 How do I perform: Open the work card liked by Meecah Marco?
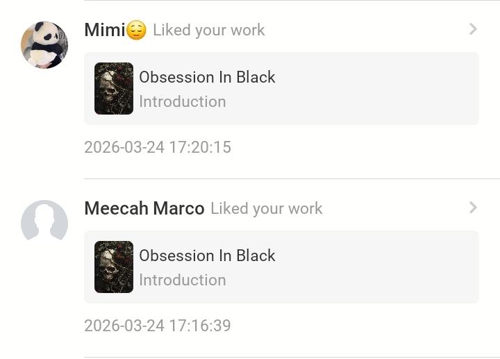point(347,267)
